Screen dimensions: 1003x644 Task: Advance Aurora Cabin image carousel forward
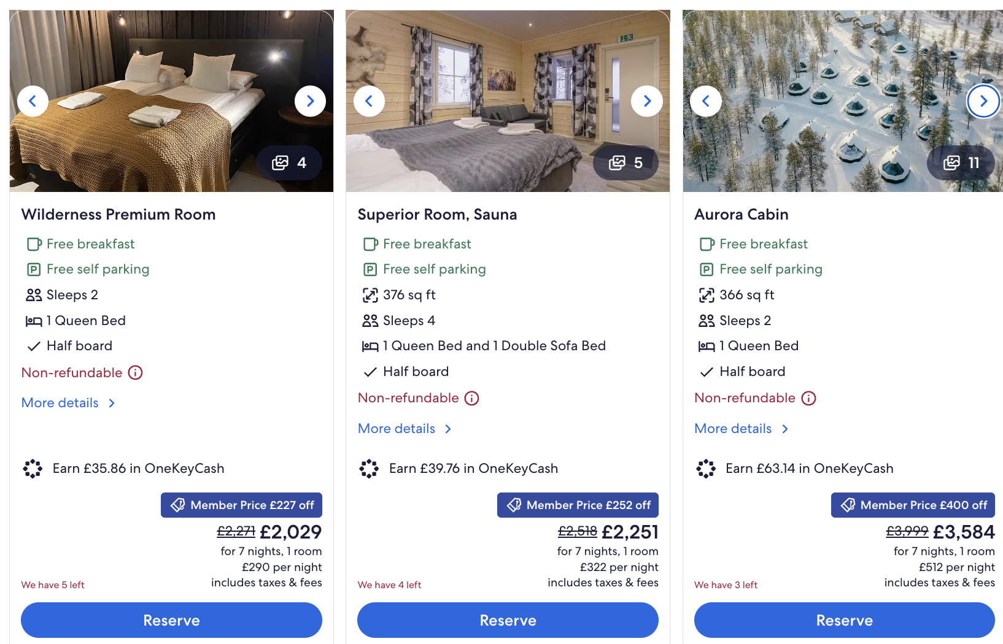[x=983, y=101]
